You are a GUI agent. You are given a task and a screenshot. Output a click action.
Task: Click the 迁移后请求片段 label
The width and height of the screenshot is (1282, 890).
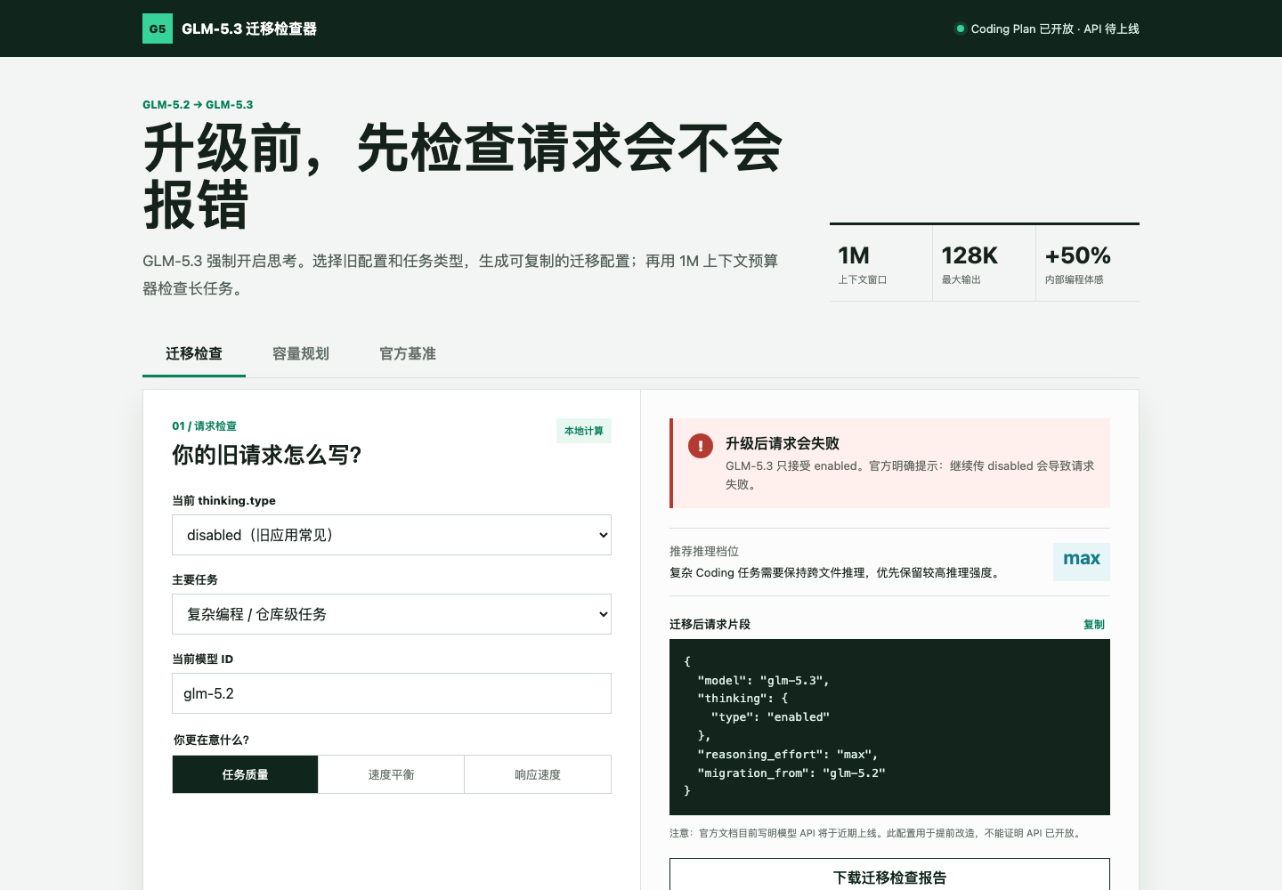pos(710,625)
